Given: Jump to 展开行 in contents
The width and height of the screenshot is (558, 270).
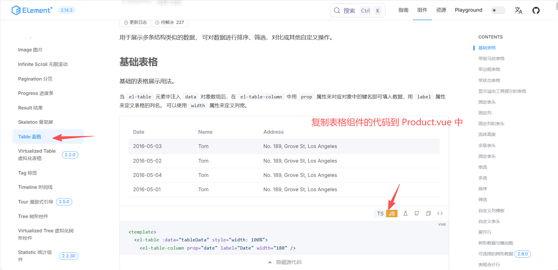Looking at the screenshot, I should click(485, 232).
